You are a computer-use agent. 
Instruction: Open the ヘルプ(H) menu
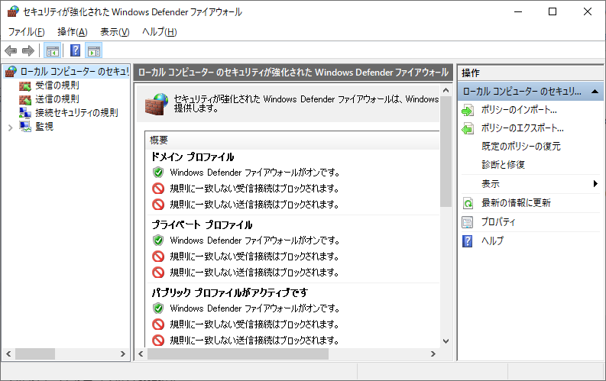pyautogui.click(x=159, y=31)
